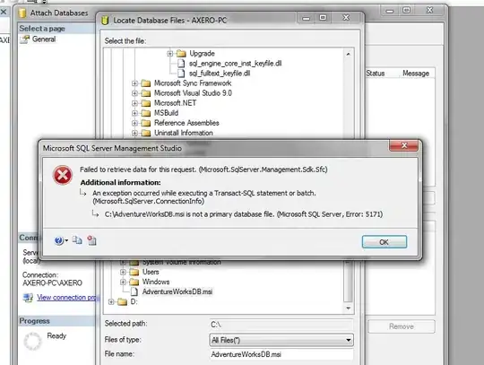Close the Management Studio error dialog
This screenshot has width=484, height=365.
[403, 145]
